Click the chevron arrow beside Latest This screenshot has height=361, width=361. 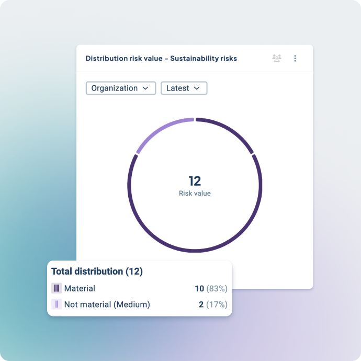tap(197, 88)
